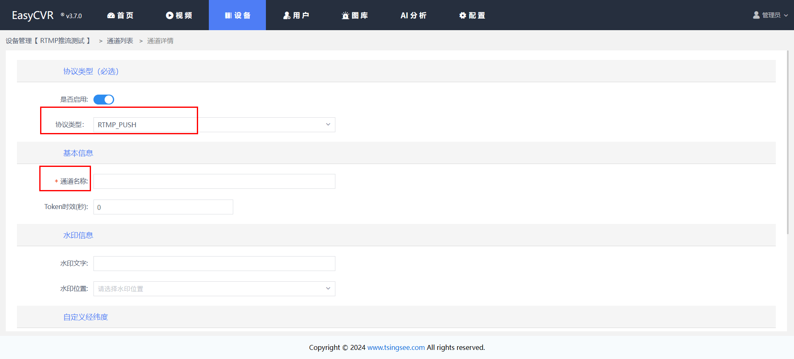794x359 pixels.
Task: Click the user icon beside 用户
Action: (x=287, y=15)
